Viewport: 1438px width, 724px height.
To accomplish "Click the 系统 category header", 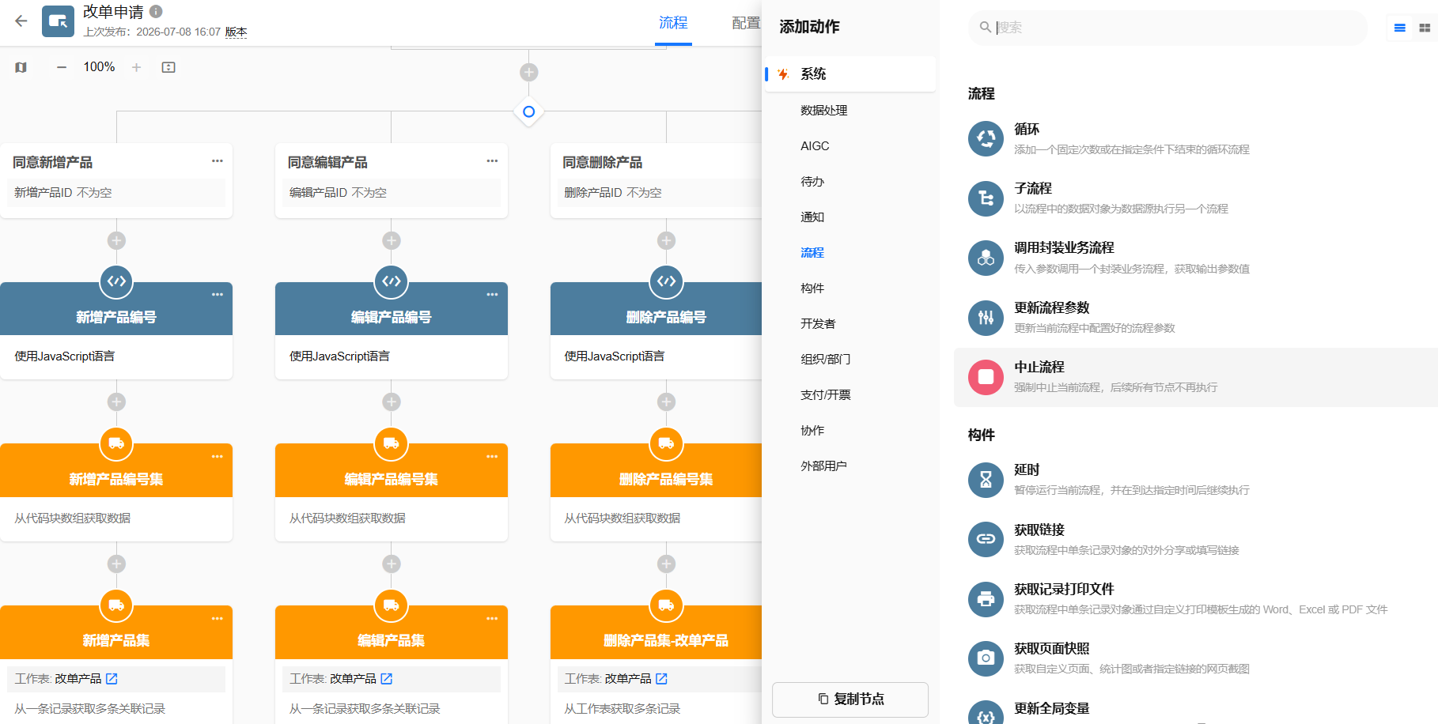I will point(850,74).
